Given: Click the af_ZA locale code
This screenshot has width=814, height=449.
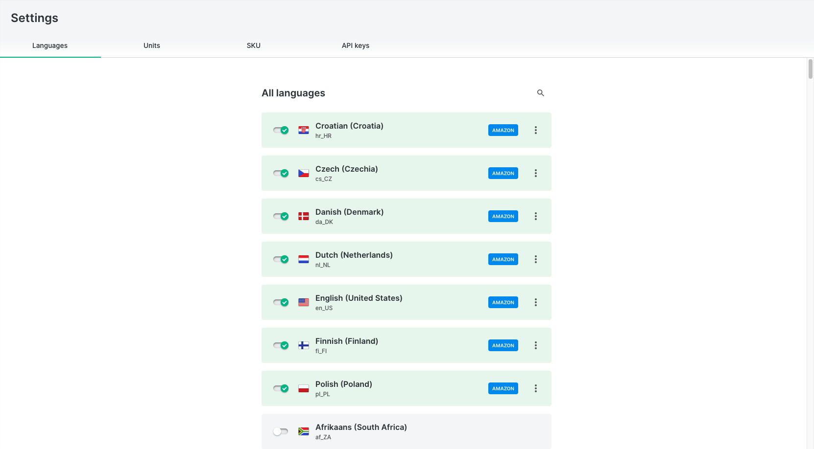Looking at the screenshot, I should point(323,437).
